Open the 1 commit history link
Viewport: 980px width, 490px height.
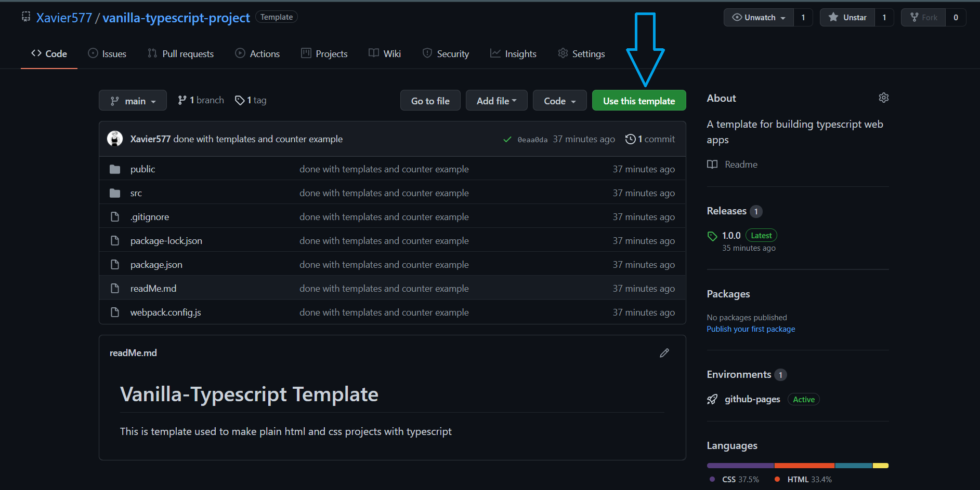pyautogui.click(x=650, y=139)
